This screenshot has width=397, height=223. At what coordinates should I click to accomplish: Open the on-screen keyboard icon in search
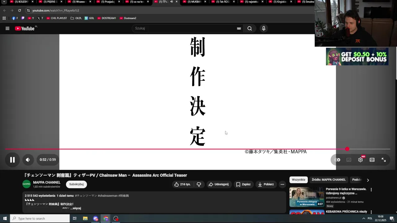pos(239,28)
